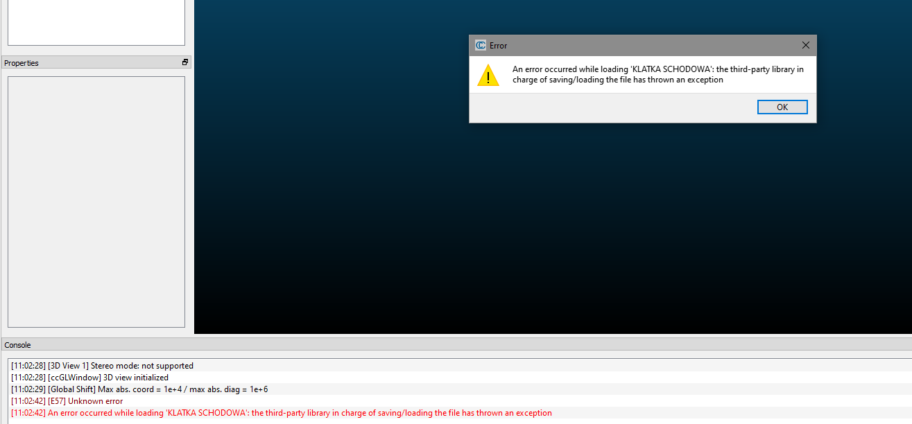Close the Error dialog with X
Image resolution: width=912 pixels, height=424 pixels.
805,45
